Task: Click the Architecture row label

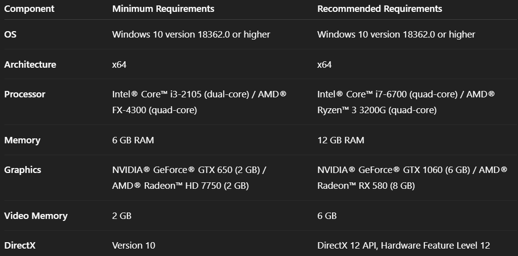Action: click(x=30, y=65)
